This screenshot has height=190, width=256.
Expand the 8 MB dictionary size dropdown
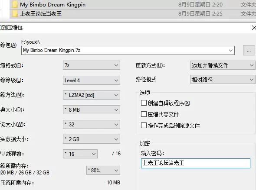point(92,110)
